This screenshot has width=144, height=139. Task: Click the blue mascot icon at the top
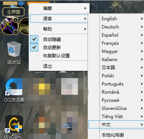(x=21, y=3)
